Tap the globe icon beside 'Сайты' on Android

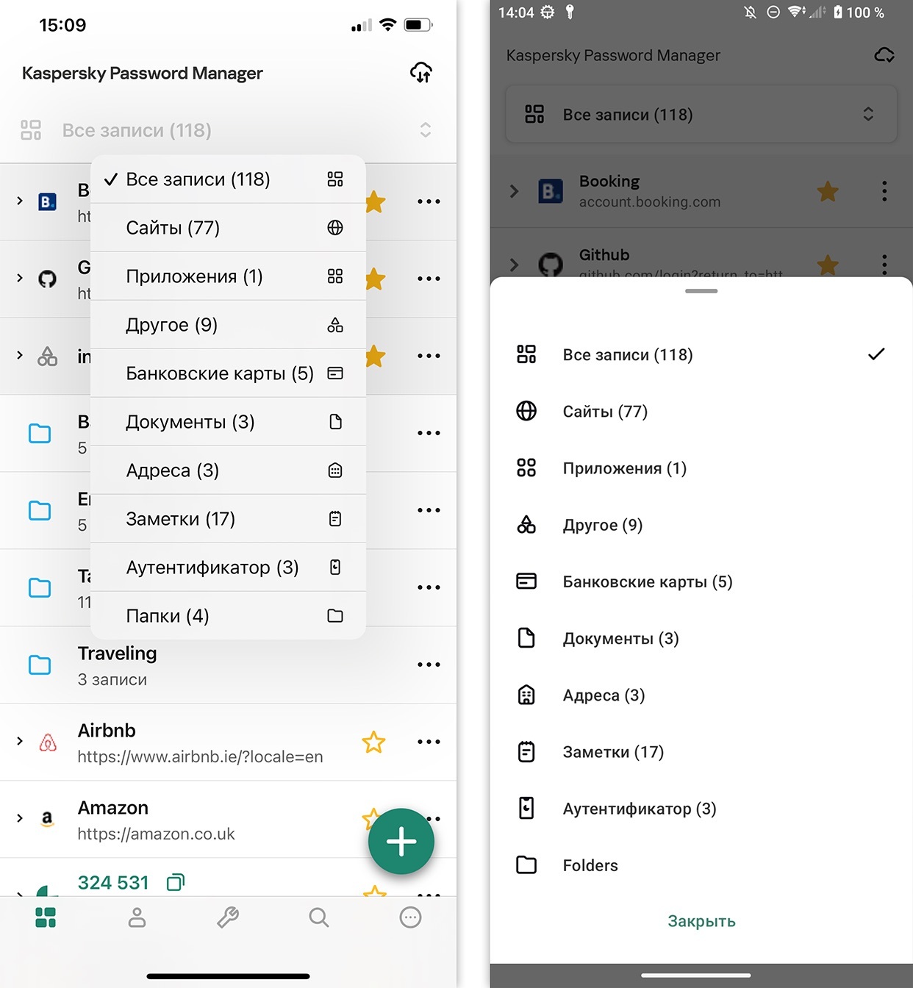pos(526,411)
